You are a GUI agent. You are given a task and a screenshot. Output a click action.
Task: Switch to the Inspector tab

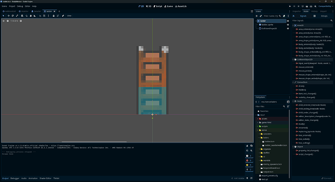click(297, 11)
